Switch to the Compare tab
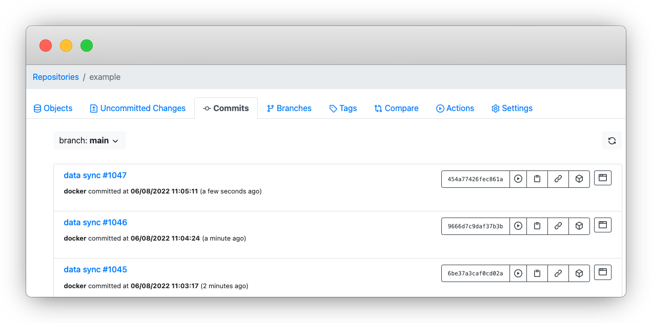The image size is (652, 323). (x=396, y=108)
